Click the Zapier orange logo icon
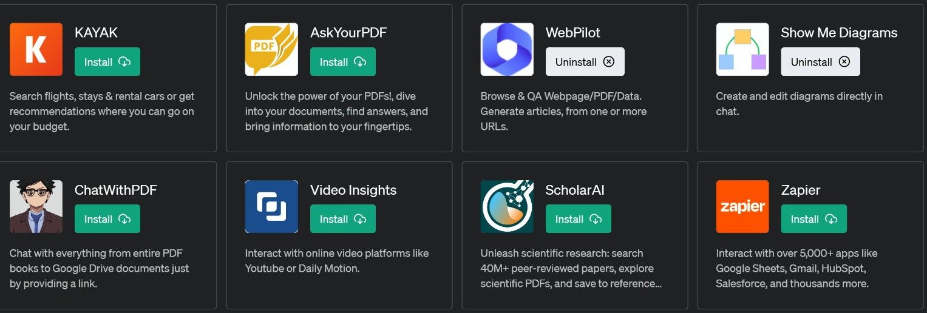Viewport: 927px width, 313px height. (x=742, y=206)
